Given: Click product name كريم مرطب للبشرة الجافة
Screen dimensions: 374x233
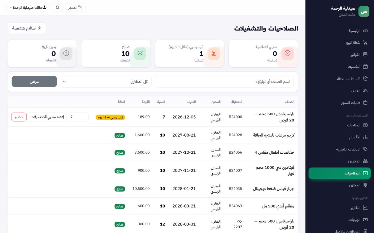Looking at the screenshot, I should coord(274,135).
